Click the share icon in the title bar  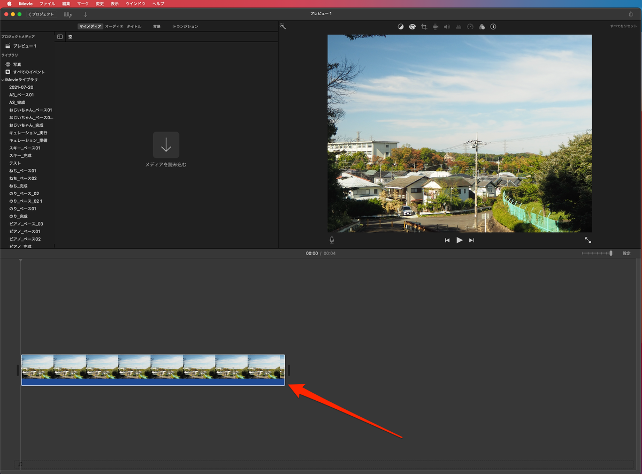coord(630,14)
